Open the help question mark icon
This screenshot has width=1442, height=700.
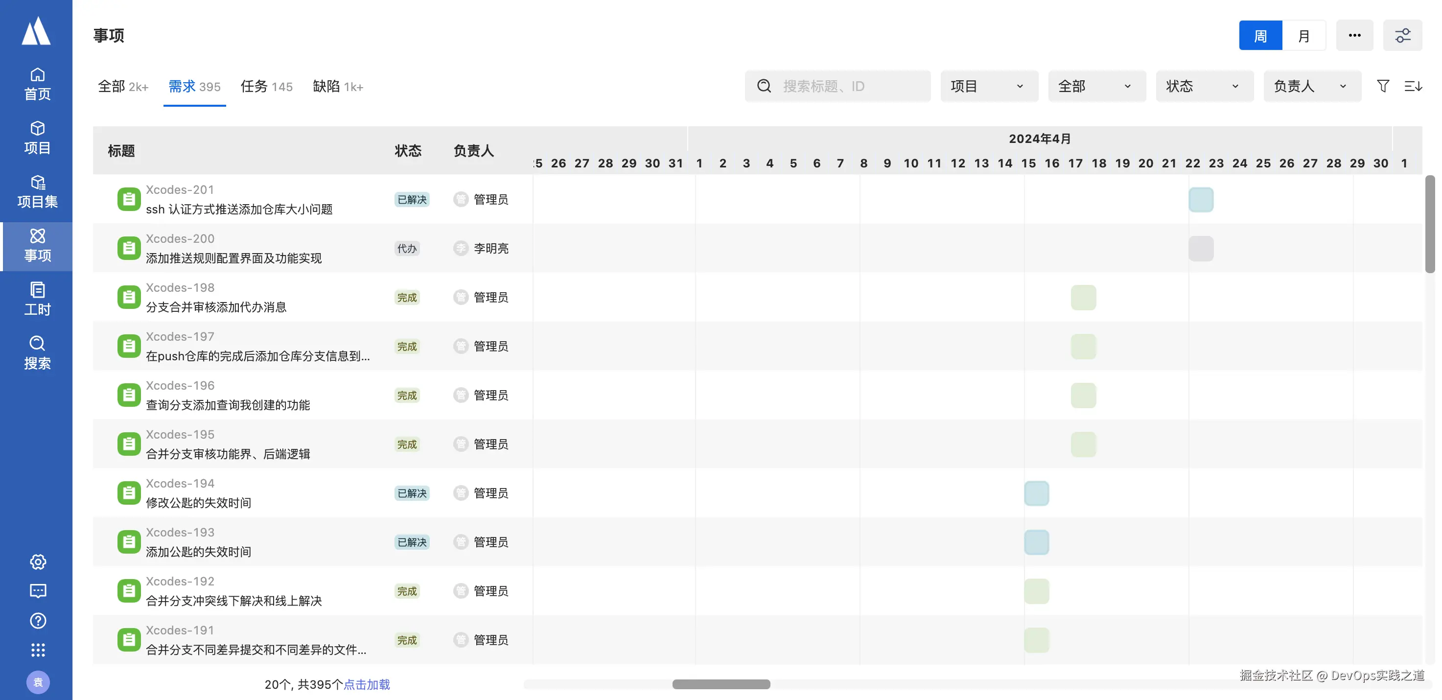point(38,621)
